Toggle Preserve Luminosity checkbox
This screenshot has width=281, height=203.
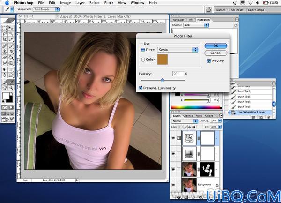coord(140,88)
